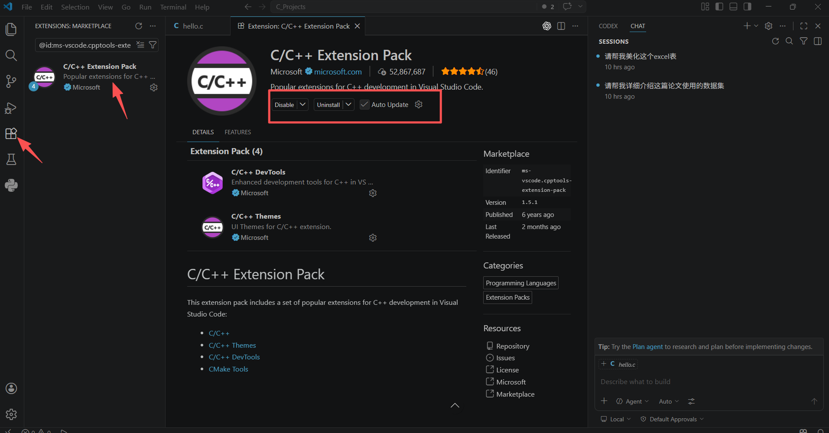Click the Programming Languages category

521,283
